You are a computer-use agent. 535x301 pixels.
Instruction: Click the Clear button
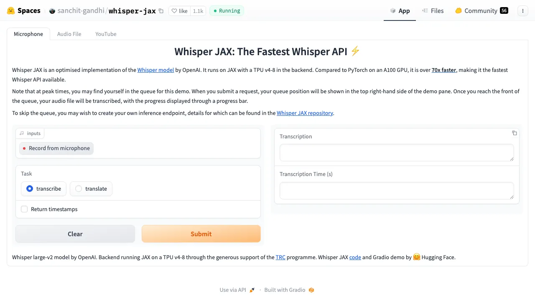tap(75, 234)
